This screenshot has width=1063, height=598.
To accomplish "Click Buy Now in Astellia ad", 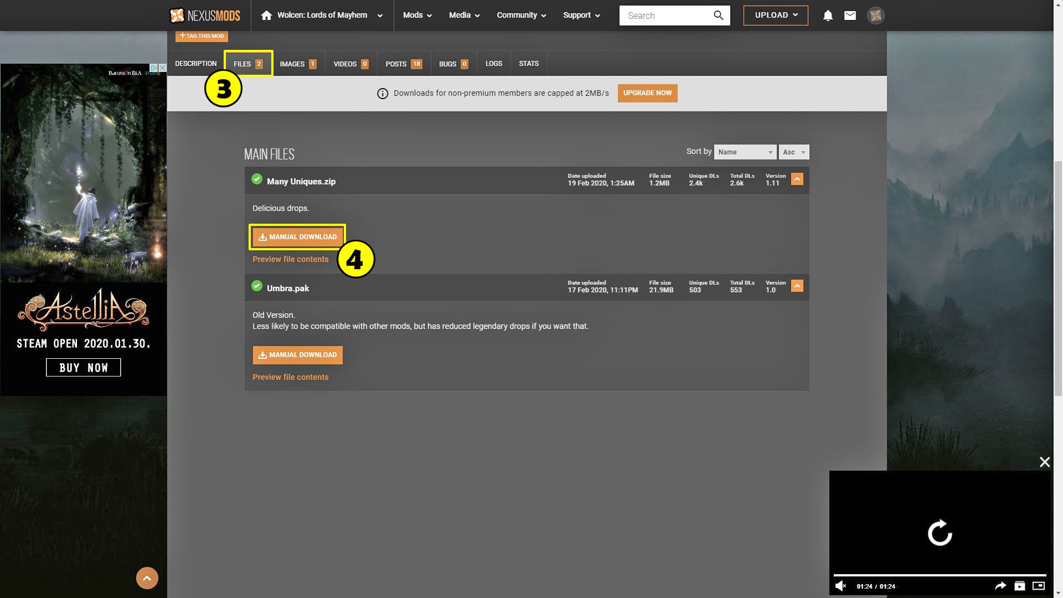I will [83, 368].
